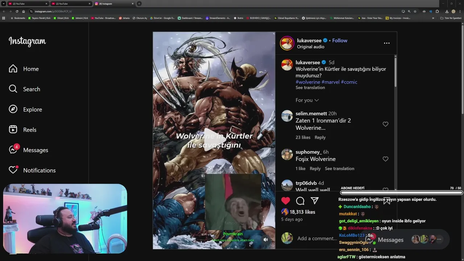See translation of suphomey_ comment
The image size is (464, 261).
[340, 169]
